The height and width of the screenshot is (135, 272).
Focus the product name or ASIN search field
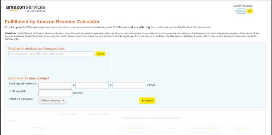[51, 54]
